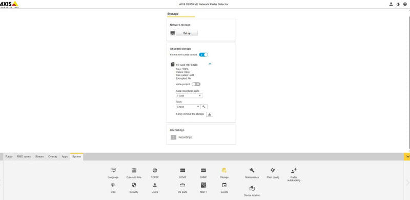Click the device title AXIS D2050-VE text
Image resolution: width=410 pixels, height=200 pixels.
pyautogui.click(x=203, y=4)
